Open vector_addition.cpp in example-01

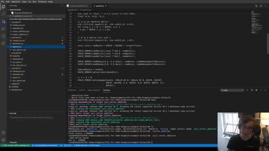[21, 31]
